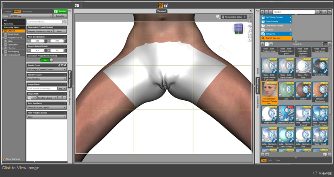Click the Save... dimension preset button
The height and width of the screenshot is (177, 334).
(60, 32)
